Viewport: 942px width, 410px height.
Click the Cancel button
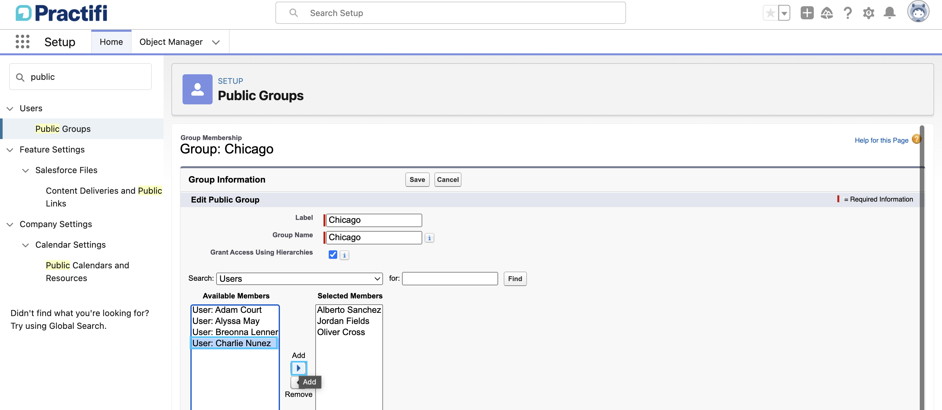(x=447, y=180)
